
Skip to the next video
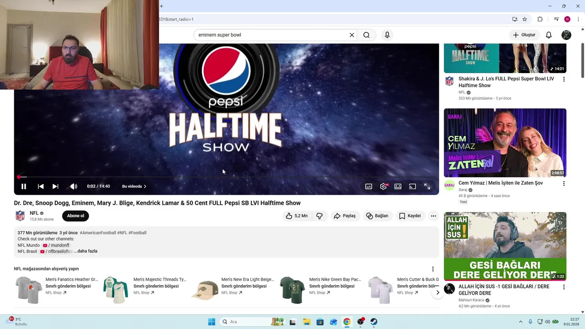click(55, 186)
